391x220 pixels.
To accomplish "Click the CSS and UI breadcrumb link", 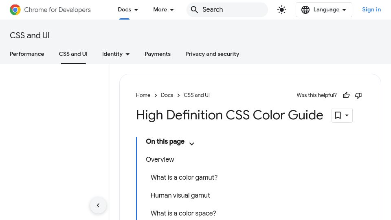I will tap(197, 95).
